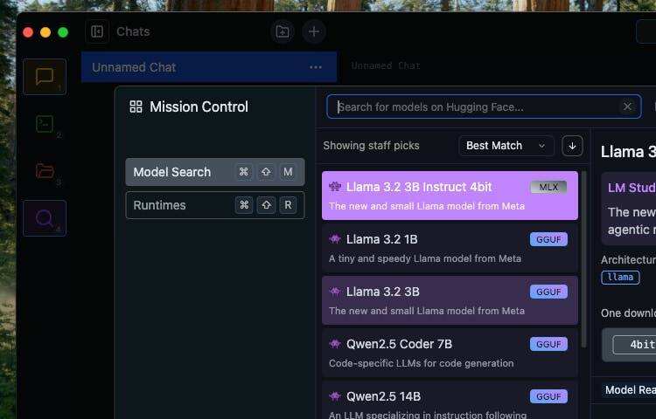The height and width of the screenshot is (419, 656).
Task: Reverse sort order with the arrow button
Action: pyautogui.click(x=572, y=146)
